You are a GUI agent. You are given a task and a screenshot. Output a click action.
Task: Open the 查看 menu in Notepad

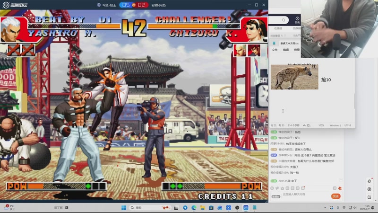point(297,50)
